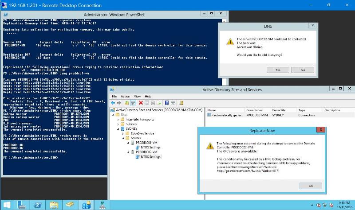Click the Active Directory Sites and Services taskbar icon
The height and width of the screenshot is (210, 355).
[x=86, y=205]
